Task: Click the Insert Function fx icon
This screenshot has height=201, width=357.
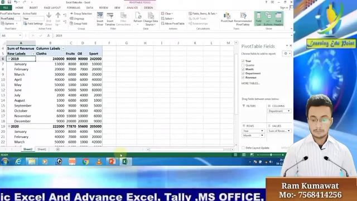Action: (49, 36)
